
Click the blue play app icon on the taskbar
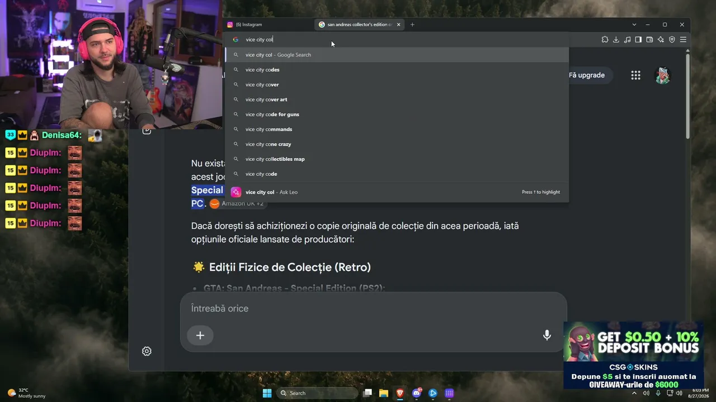(433, 393)
